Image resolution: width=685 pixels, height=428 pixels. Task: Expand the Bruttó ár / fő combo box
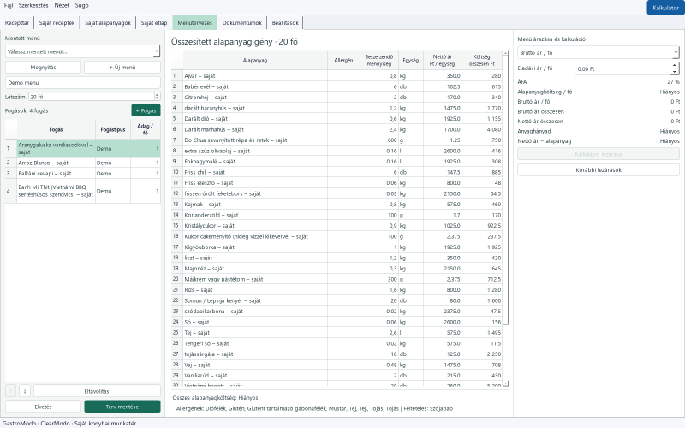pyautogui.click(x=598, y=52)
